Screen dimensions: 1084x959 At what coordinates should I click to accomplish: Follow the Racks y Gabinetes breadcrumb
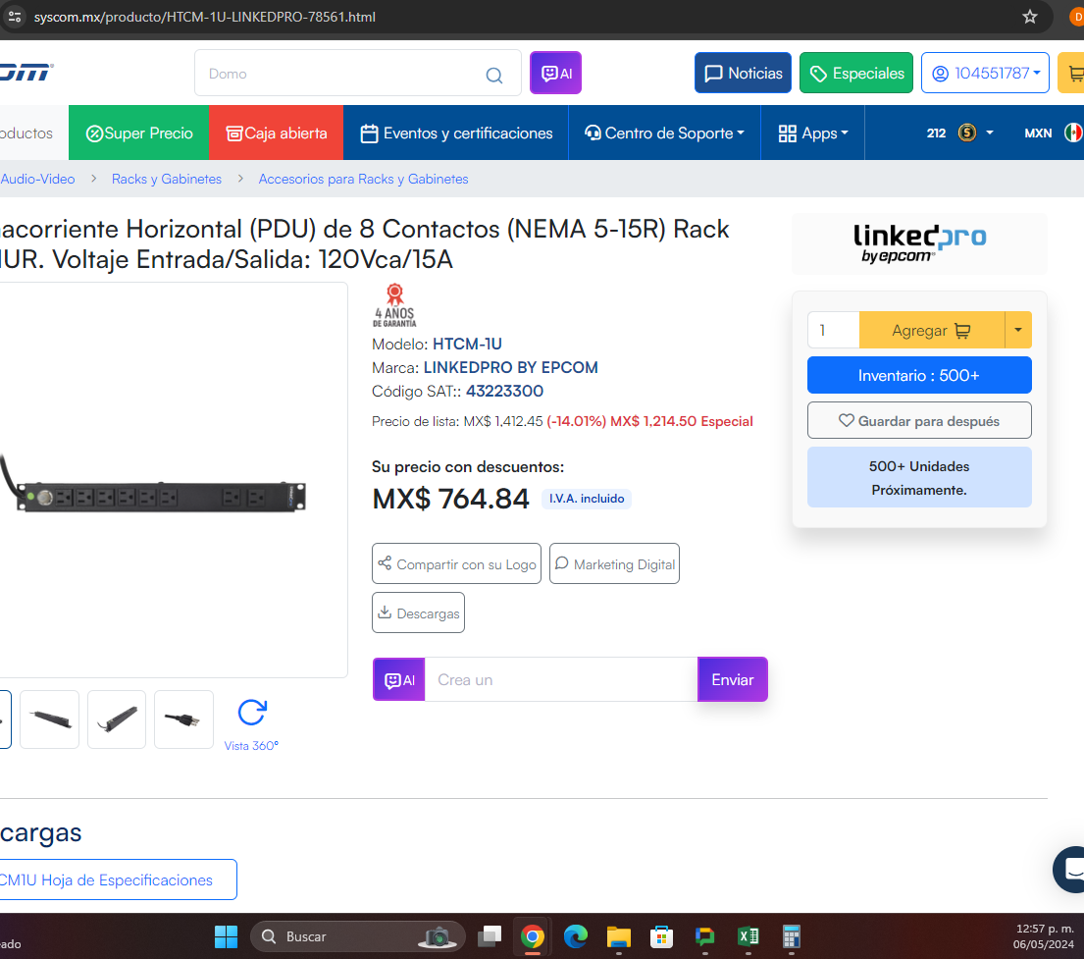coord(167,180)
